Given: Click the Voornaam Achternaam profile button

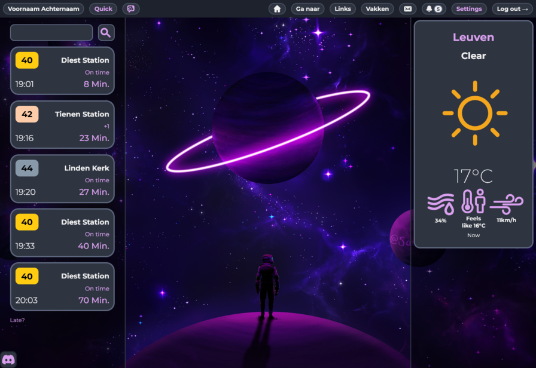Looking at the screenshot, I should tap(44, 9).
